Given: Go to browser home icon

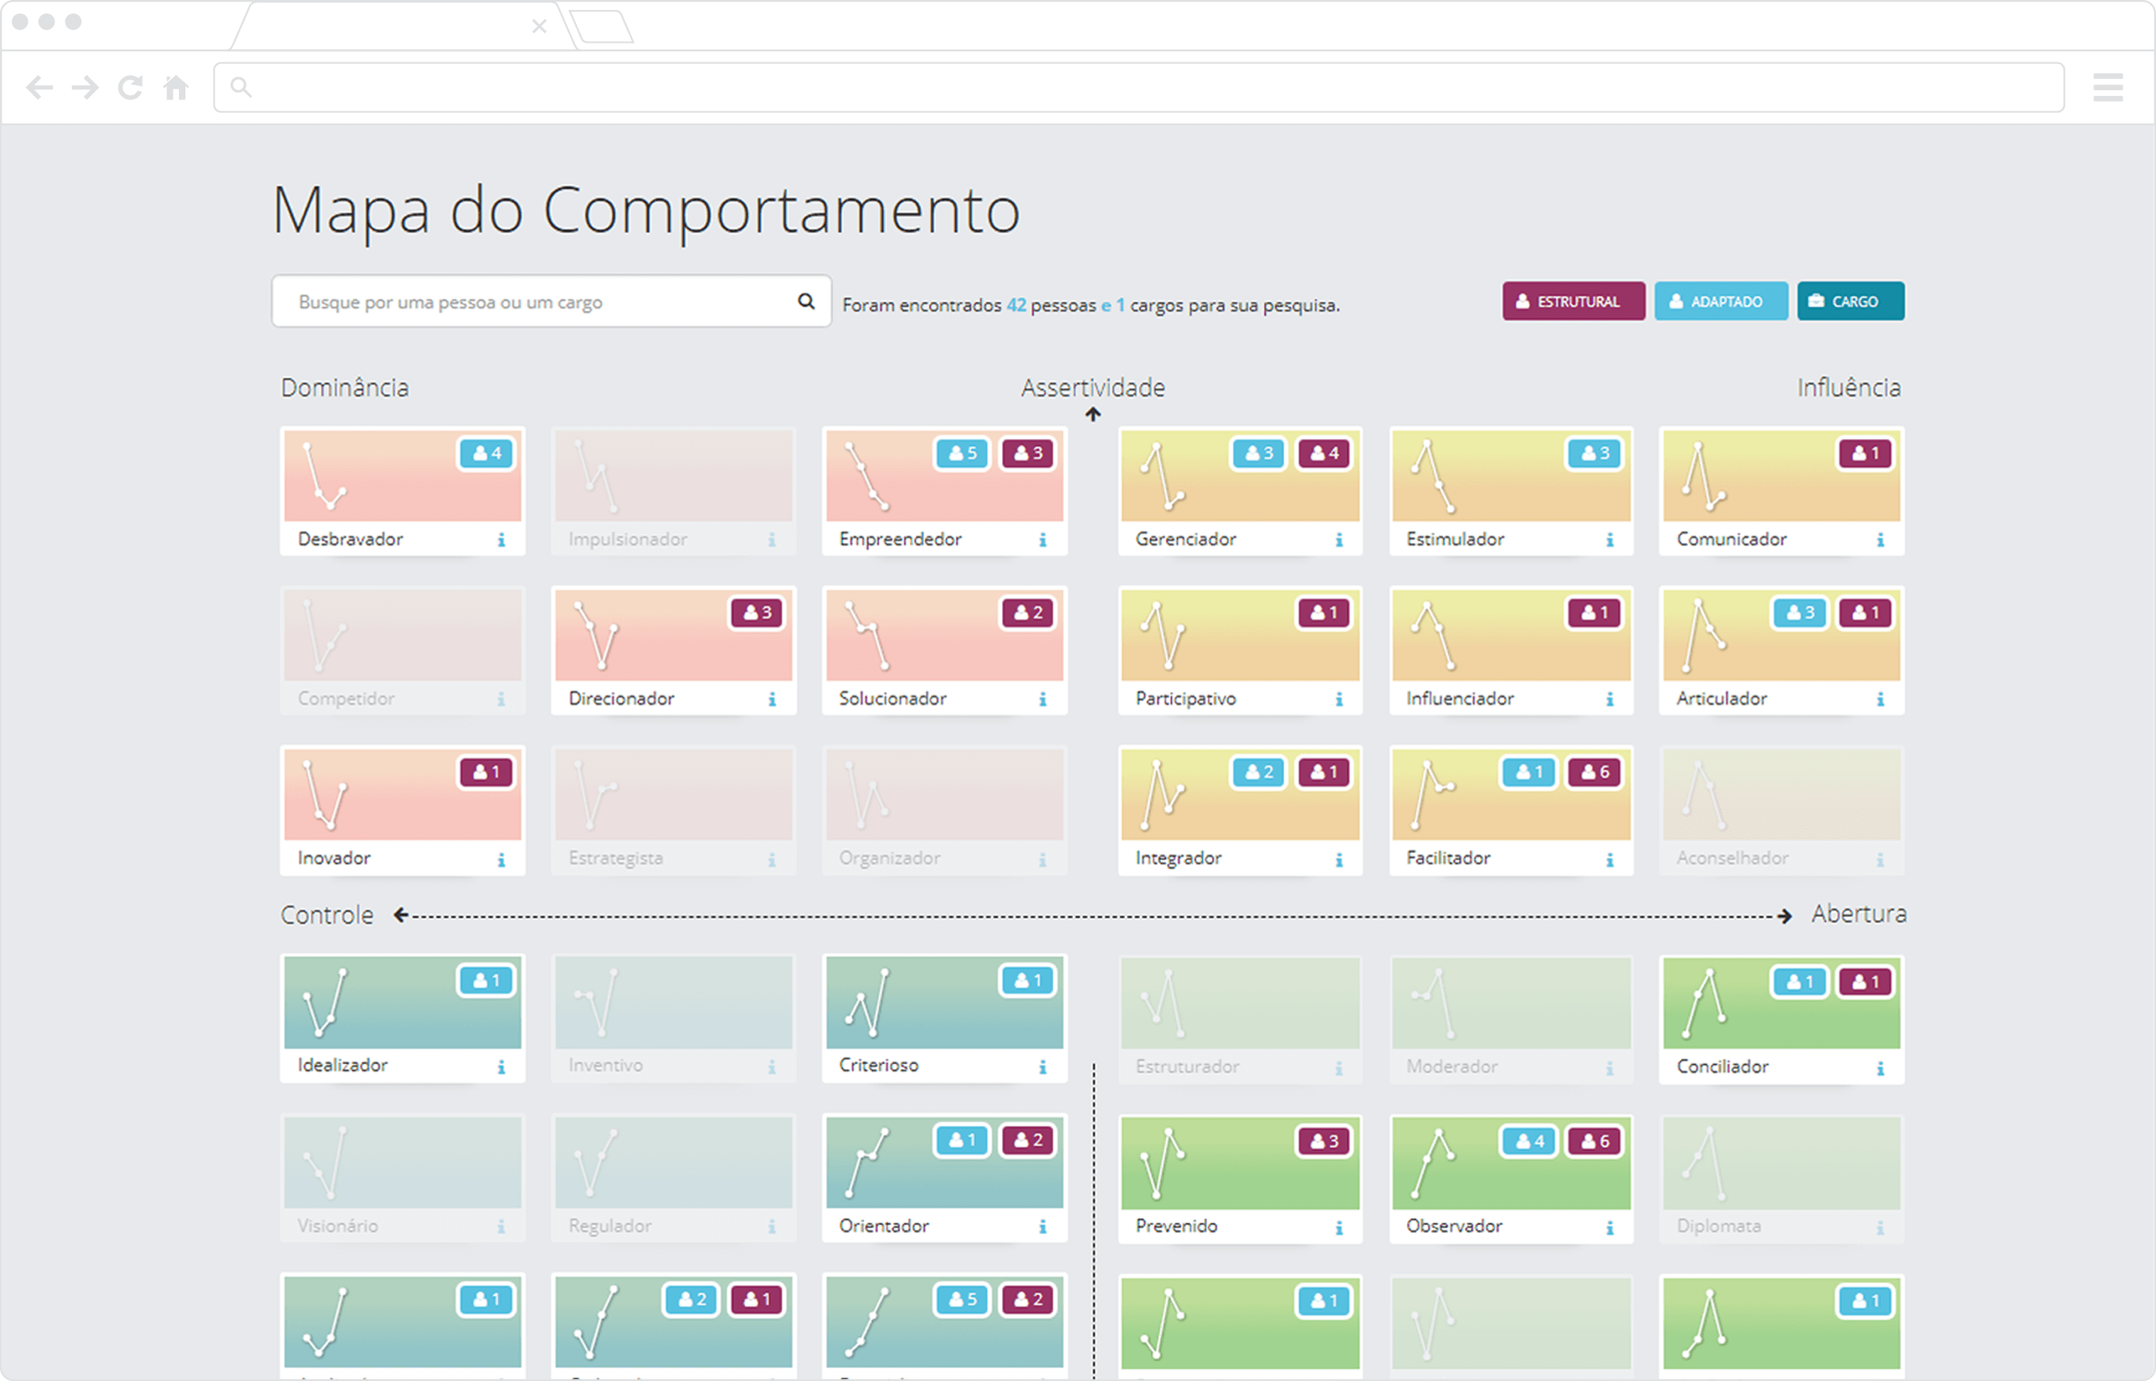Looking at the screenshot, I should click(177, 87).
